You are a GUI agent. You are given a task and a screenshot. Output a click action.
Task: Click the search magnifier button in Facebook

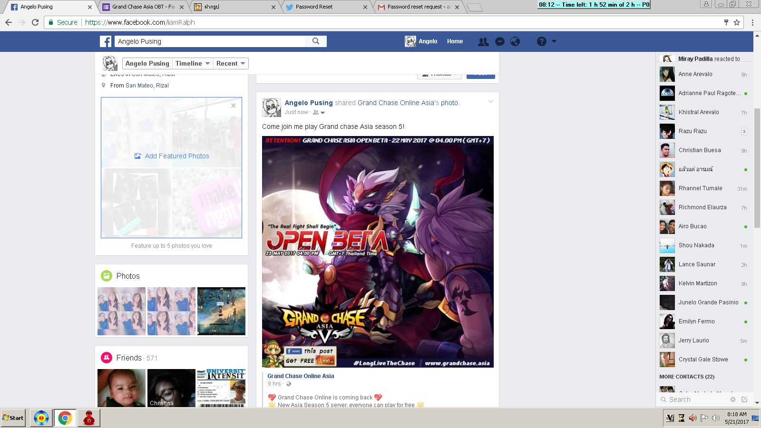tap(316, 41)
